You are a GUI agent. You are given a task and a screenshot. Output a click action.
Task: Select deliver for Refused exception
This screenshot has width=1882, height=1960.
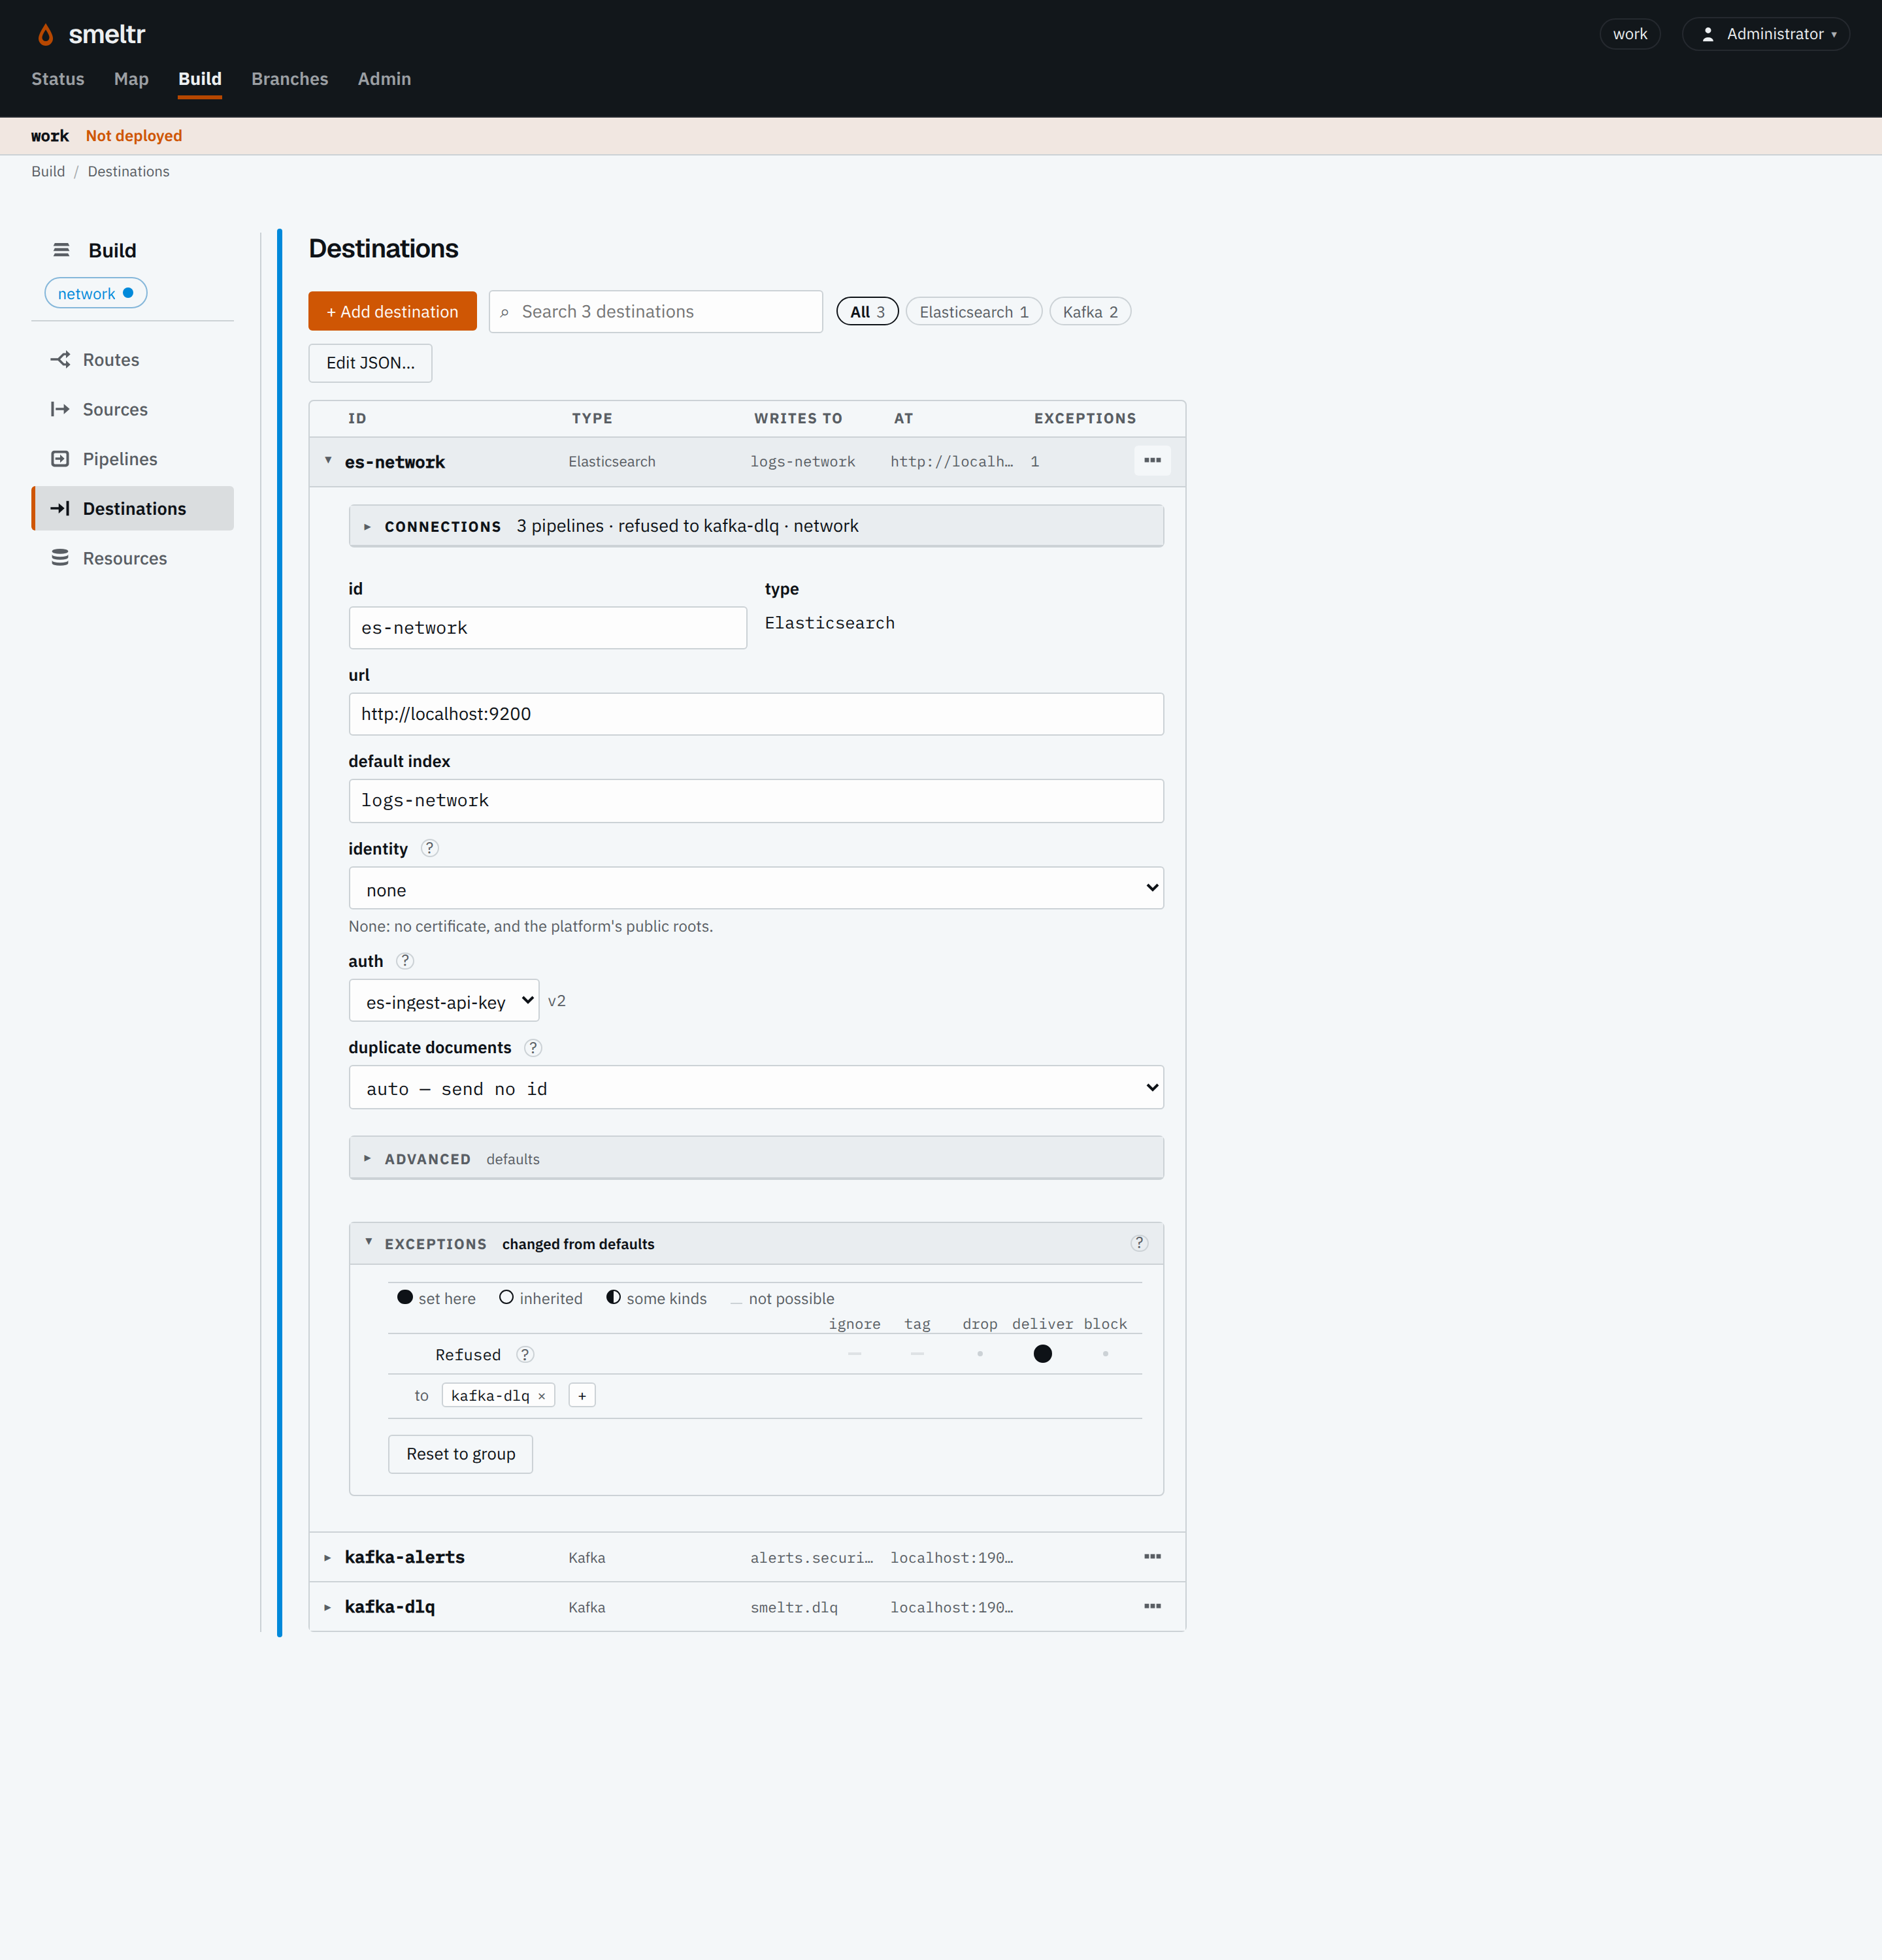click(1043, 1354)
